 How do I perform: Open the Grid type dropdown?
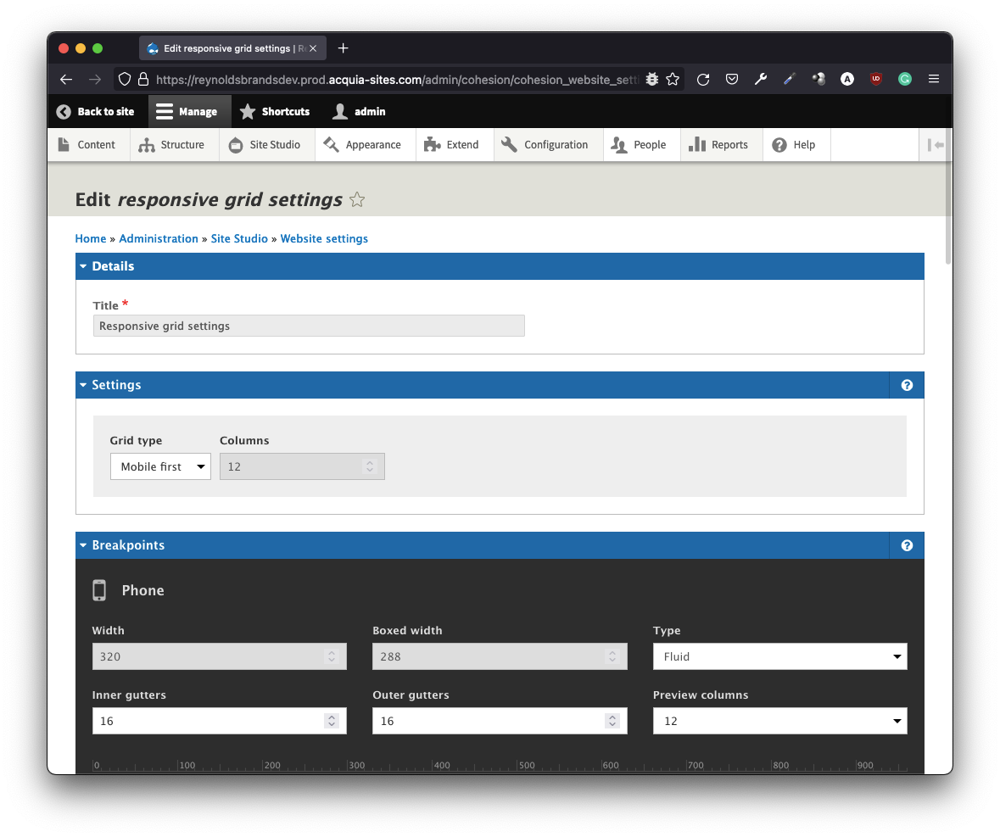coord(160,466)
